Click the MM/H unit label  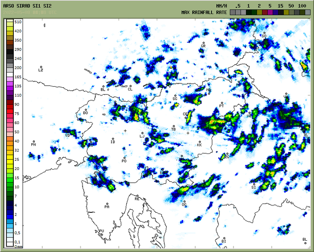click(222, 6)
